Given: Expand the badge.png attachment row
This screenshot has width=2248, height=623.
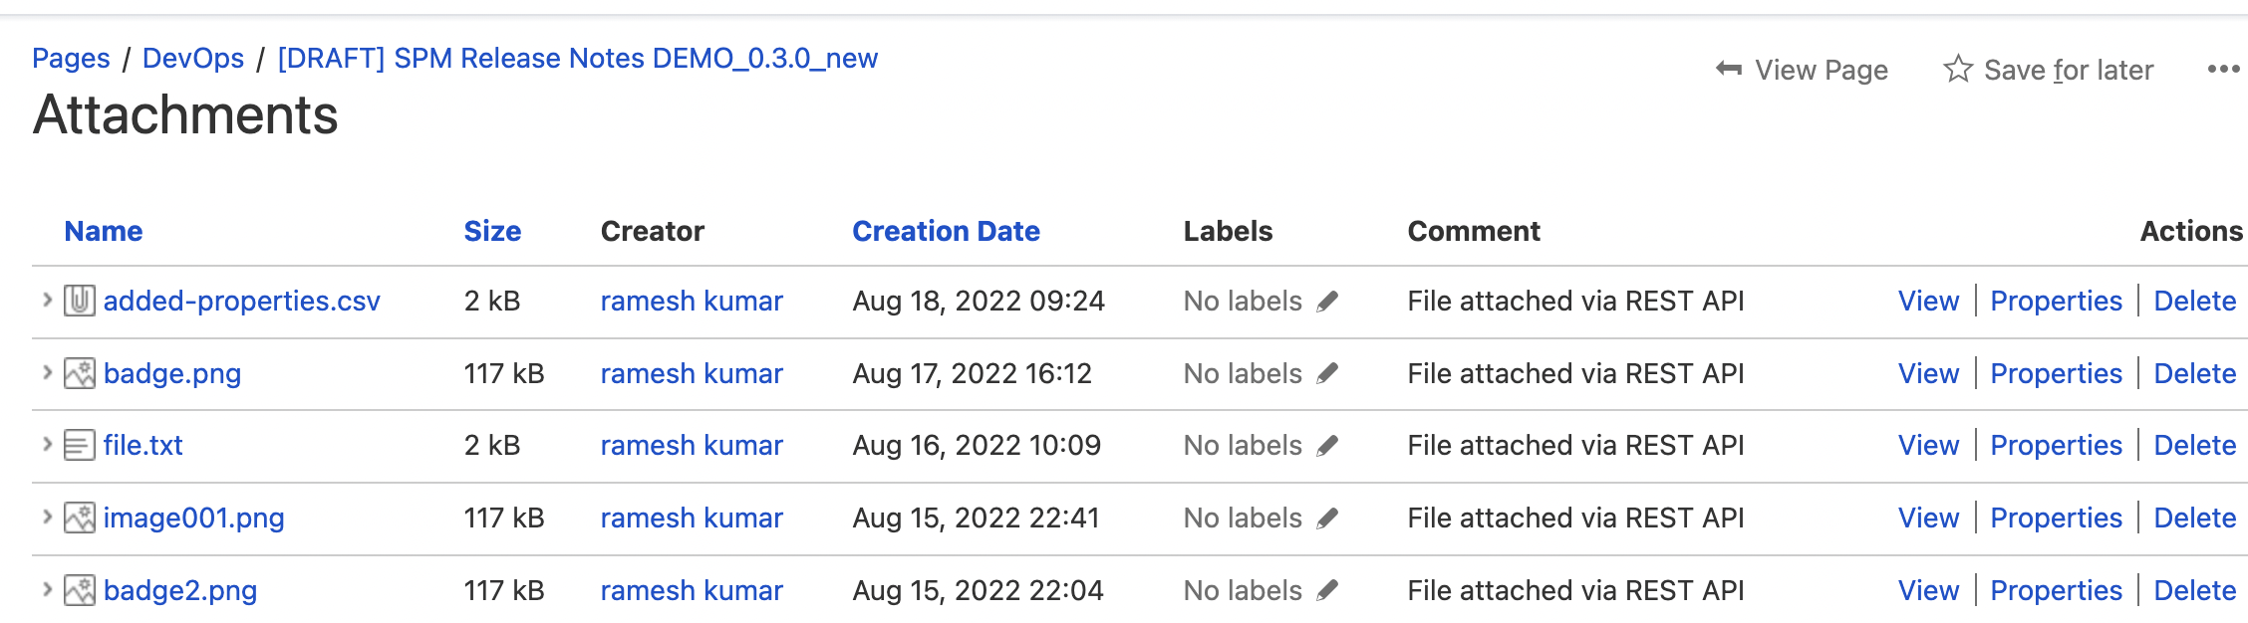Looking at the screenshot, I should coord(47,372).
